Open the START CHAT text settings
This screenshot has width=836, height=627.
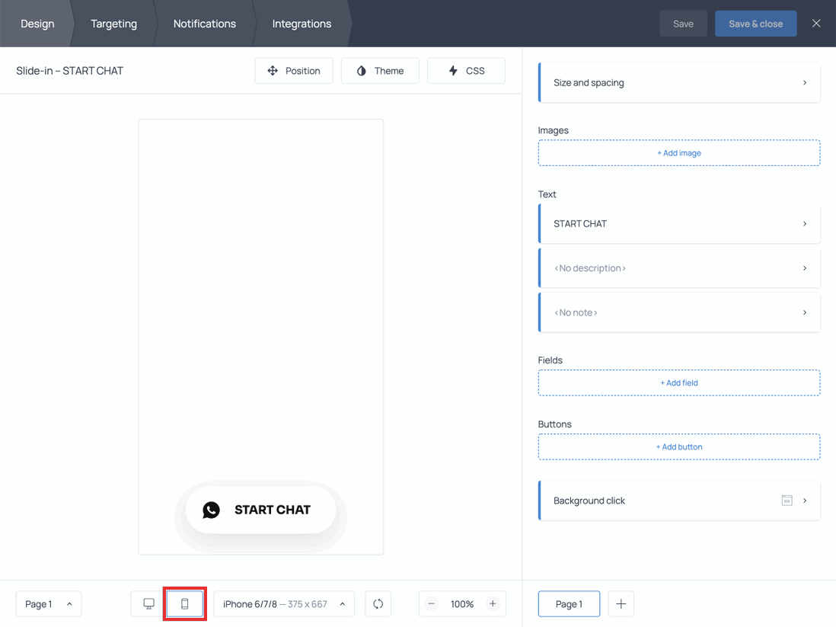[678, 223]
